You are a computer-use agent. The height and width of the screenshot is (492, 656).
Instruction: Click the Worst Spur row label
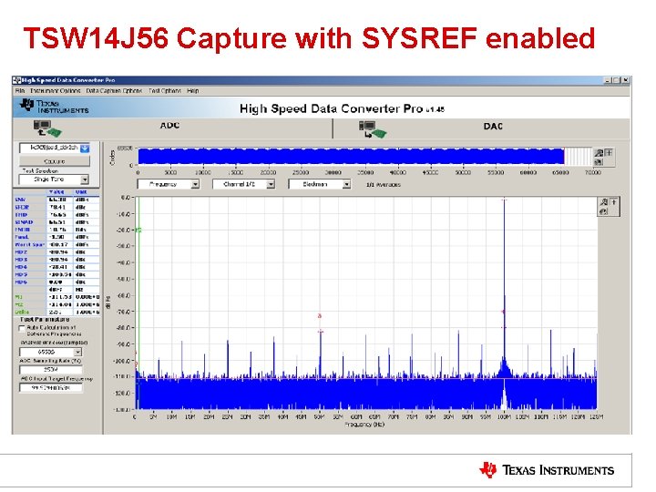click(29, 245)
